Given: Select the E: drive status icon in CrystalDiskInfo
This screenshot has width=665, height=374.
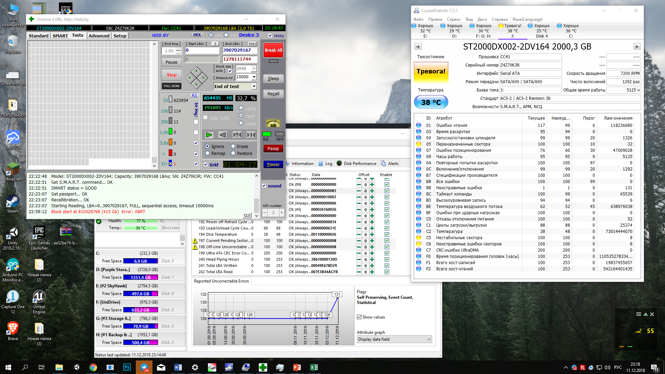Looking at the screenshot, I should (414, 26).
